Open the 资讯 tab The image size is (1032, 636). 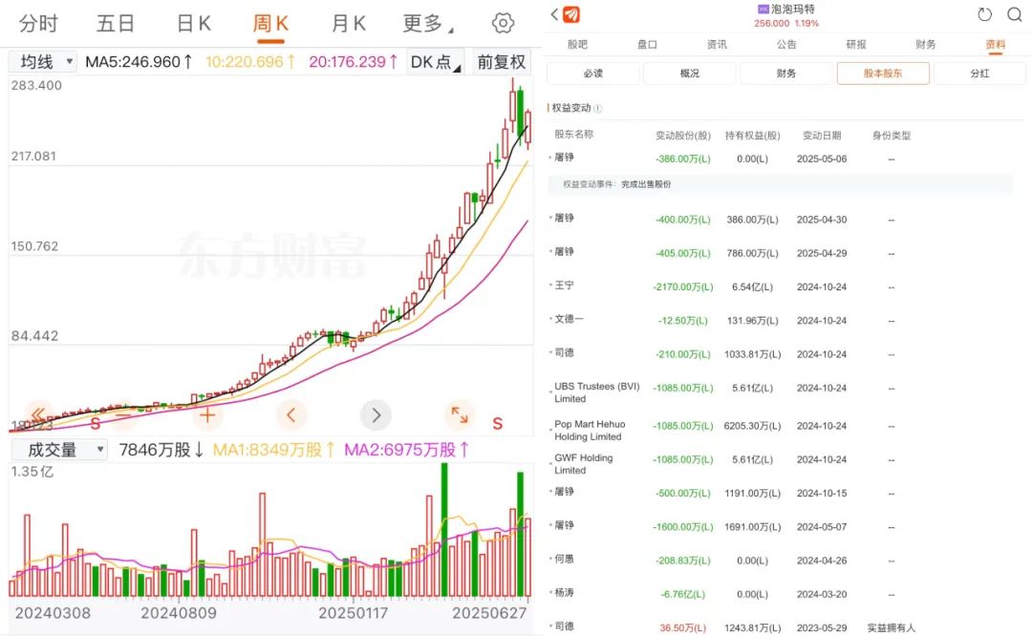pos(717,45)
